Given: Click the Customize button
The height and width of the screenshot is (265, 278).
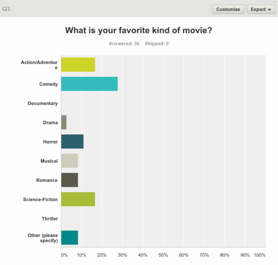Looking at the screenshot, I should coord(228,9).
